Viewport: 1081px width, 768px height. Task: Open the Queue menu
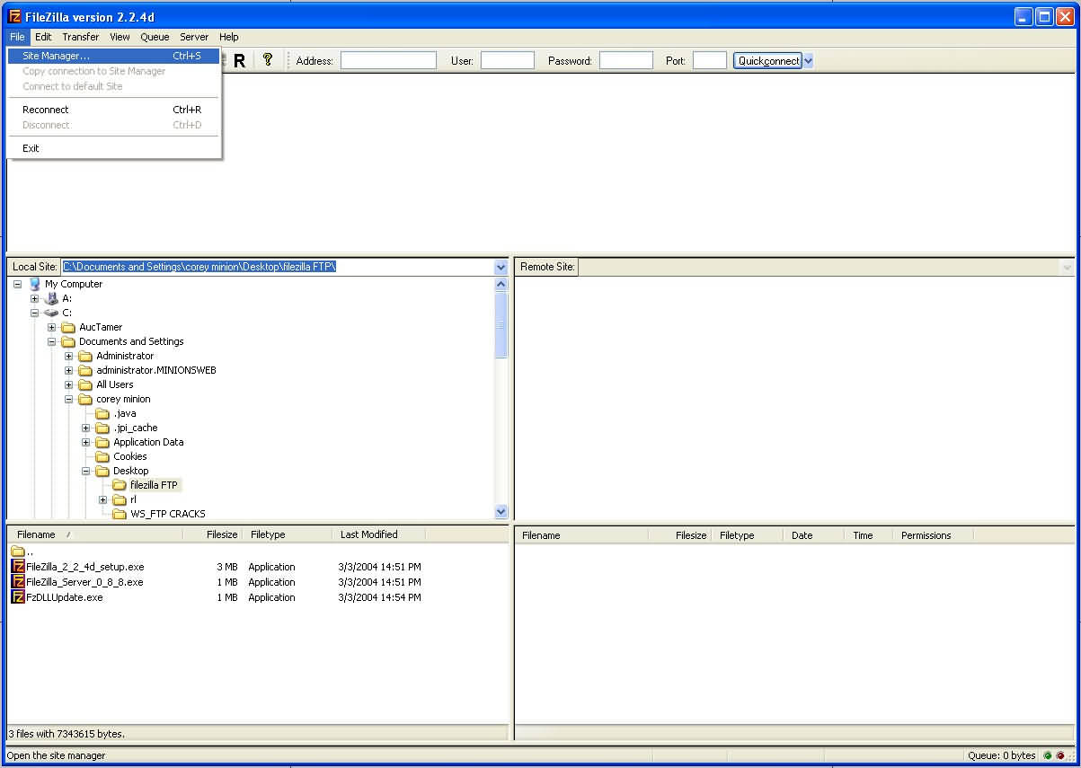tap(155, 37)
